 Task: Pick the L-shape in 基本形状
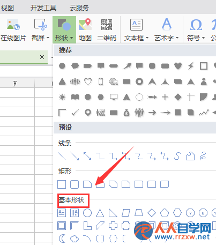point(87,226)
